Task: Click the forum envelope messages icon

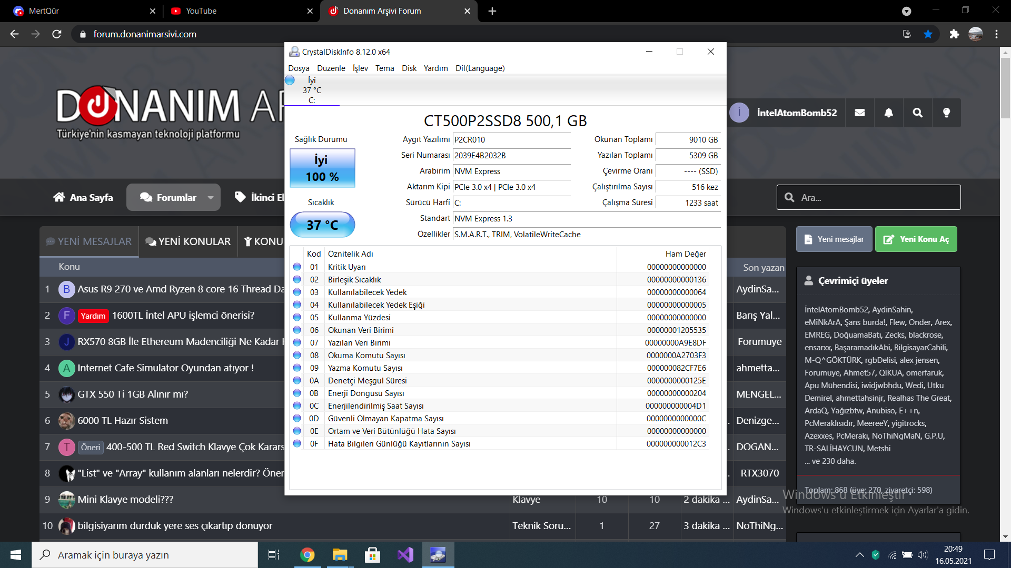Action: [x=860, y=113]
